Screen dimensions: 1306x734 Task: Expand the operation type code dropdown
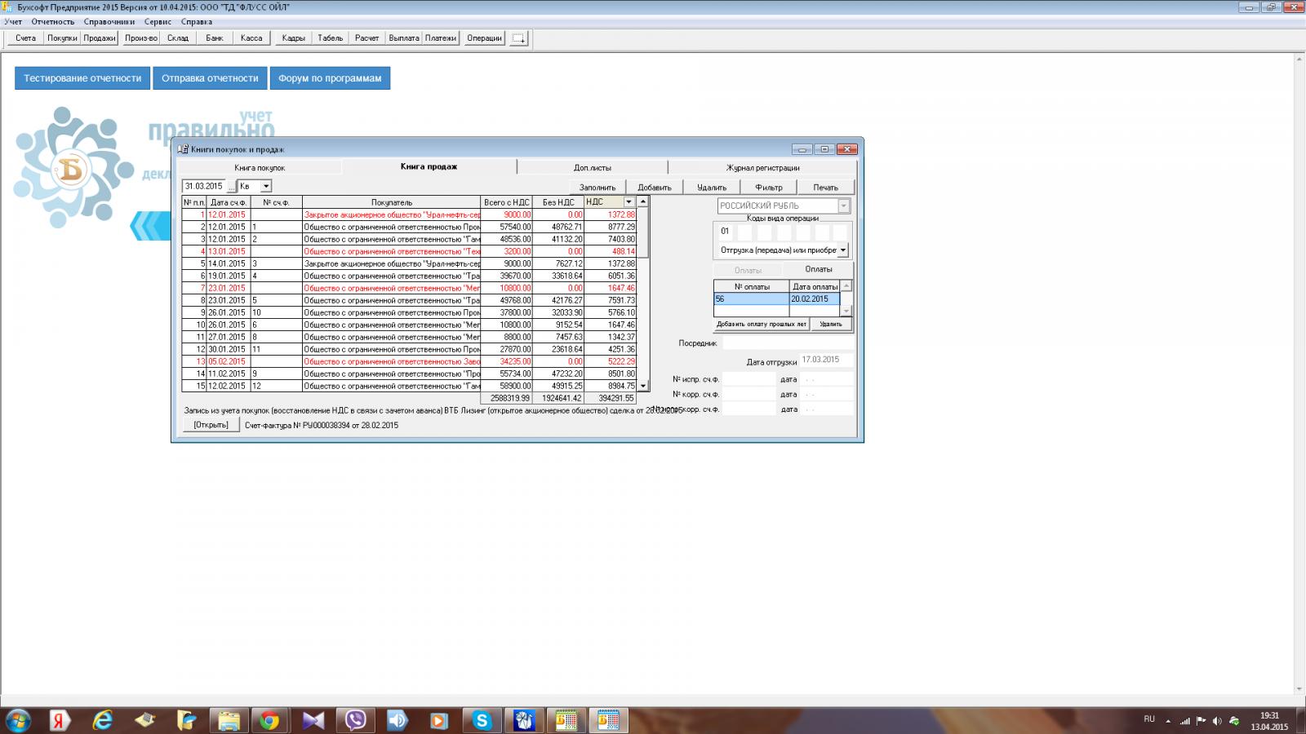coord(843,250)
